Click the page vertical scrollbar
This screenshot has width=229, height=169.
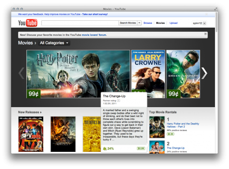click(216, 22)
